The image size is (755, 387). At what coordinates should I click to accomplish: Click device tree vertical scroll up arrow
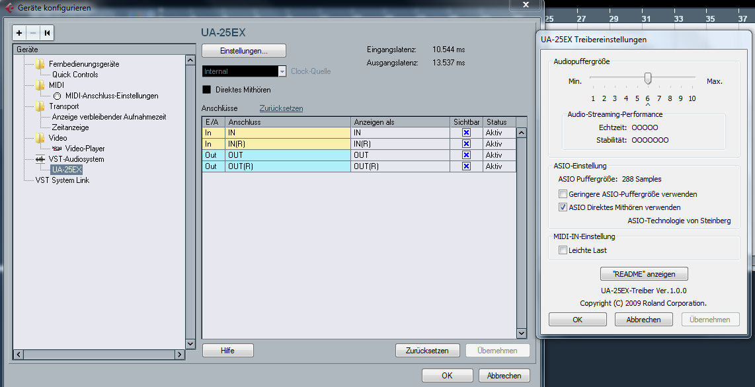(190, 60)
